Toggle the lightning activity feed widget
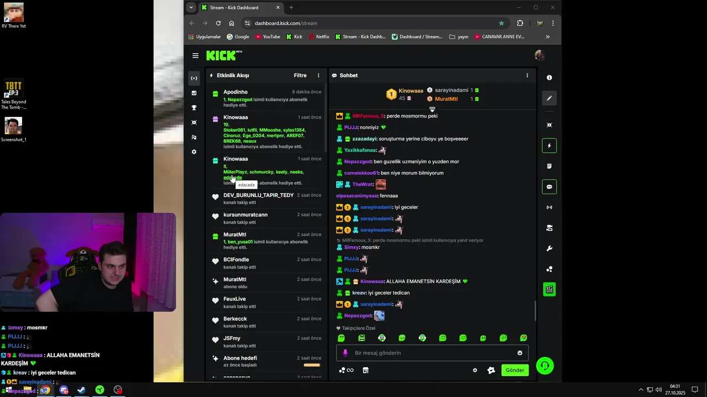 point(549,146)
